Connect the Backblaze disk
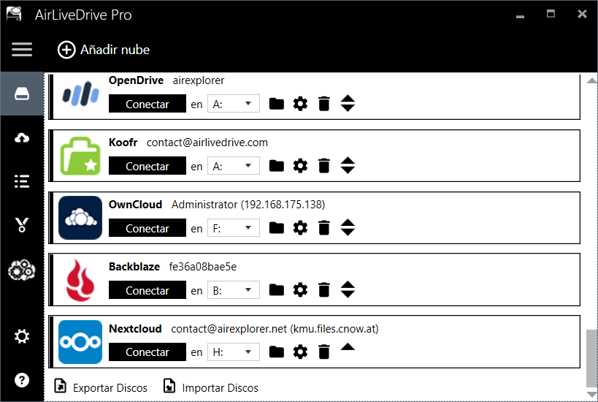 point(147,290)
